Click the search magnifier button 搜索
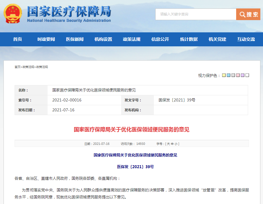 coord(248,14)
